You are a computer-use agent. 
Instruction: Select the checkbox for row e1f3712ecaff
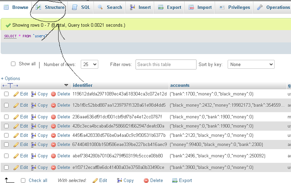pyautogui.click(x=7, y=168)
